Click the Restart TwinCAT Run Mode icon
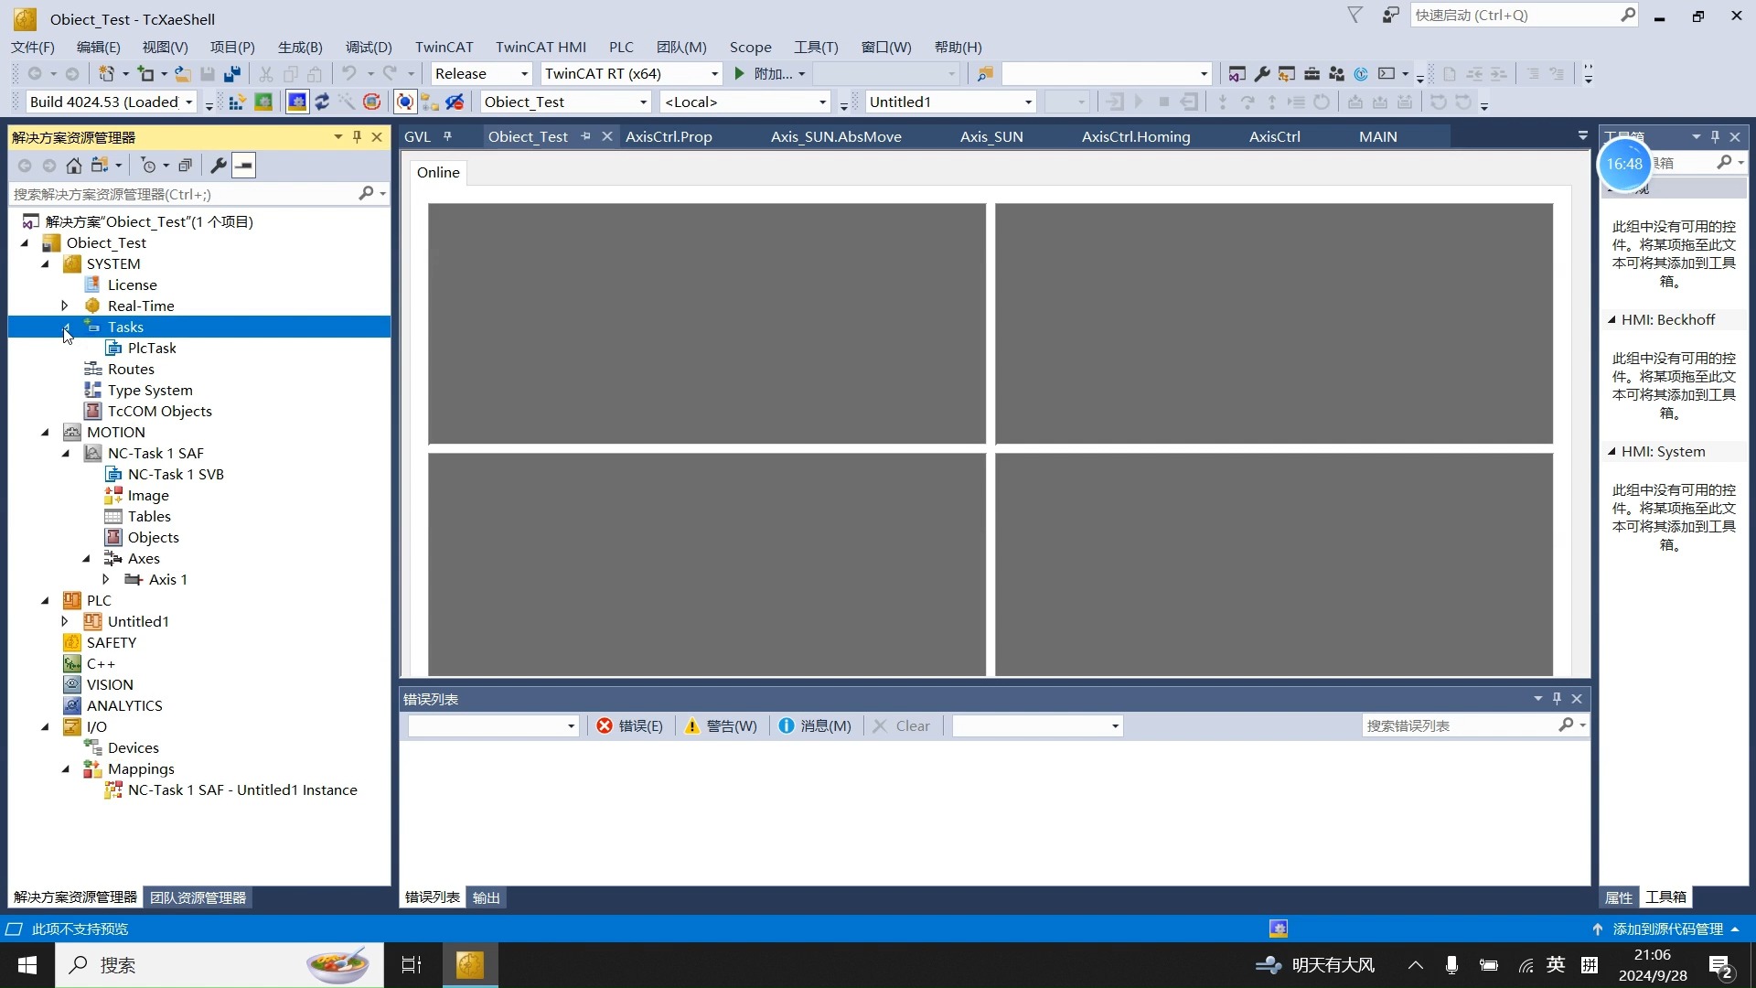Screen dimensions: 1756x988 click(x=263, y=102)
